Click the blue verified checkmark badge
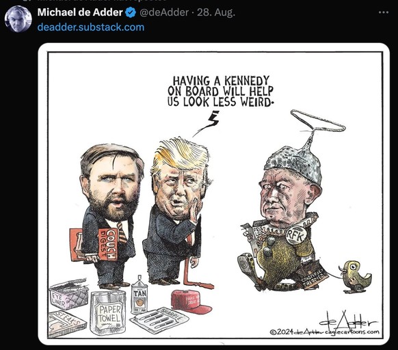 [131, 12]
